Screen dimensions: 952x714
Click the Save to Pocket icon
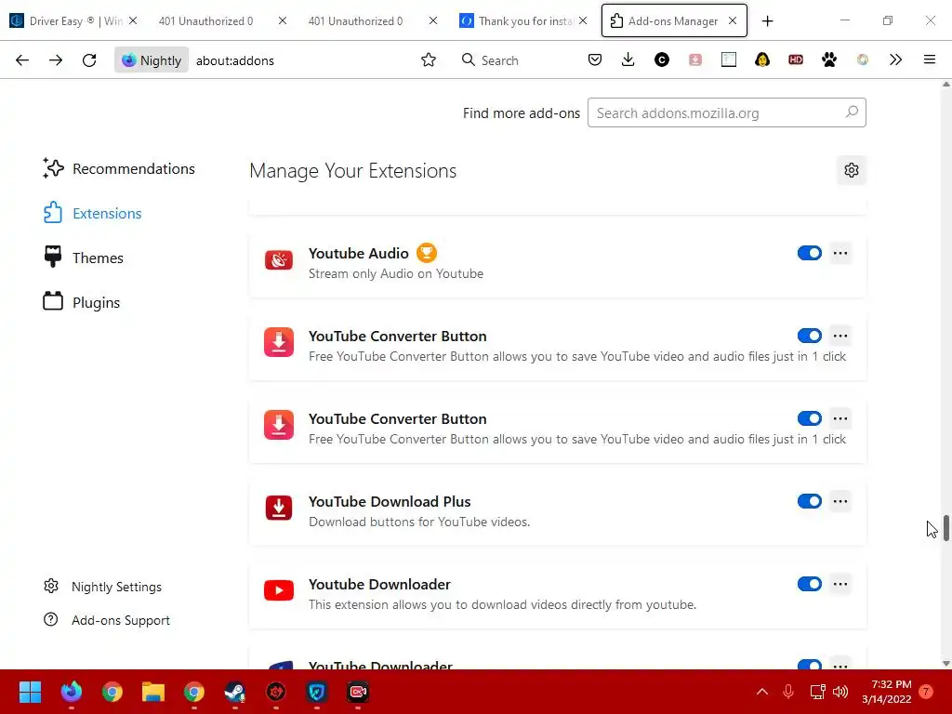coord(595,59)
